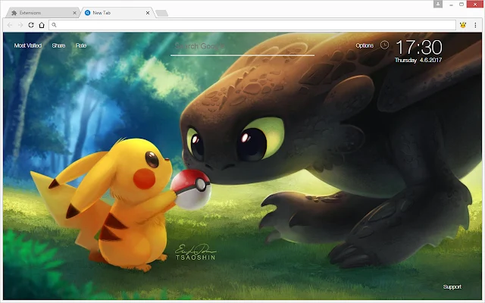This screenshot has height=303, width=485.
Task: Click the browser forward arrow
Action: 20,25
